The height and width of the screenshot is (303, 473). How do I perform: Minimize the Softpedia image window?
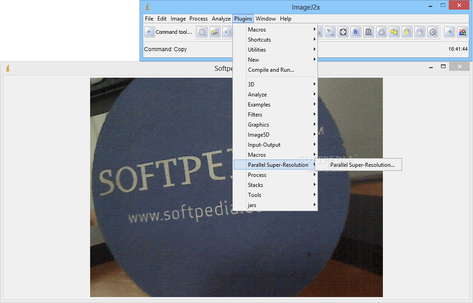click(431, 67)
